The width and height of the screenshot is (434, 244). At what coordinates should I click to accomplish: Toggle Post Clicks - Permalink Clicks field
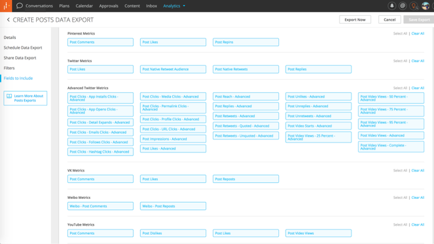coord(173,108)
